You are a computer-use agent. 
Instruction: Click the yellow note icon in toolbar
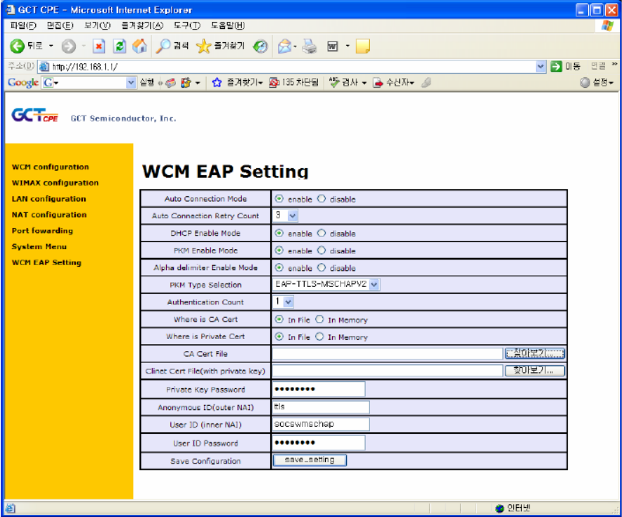(x=363, y=46)
